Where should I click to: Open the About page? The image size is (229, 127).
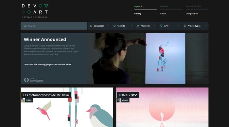tap(163, 14)
